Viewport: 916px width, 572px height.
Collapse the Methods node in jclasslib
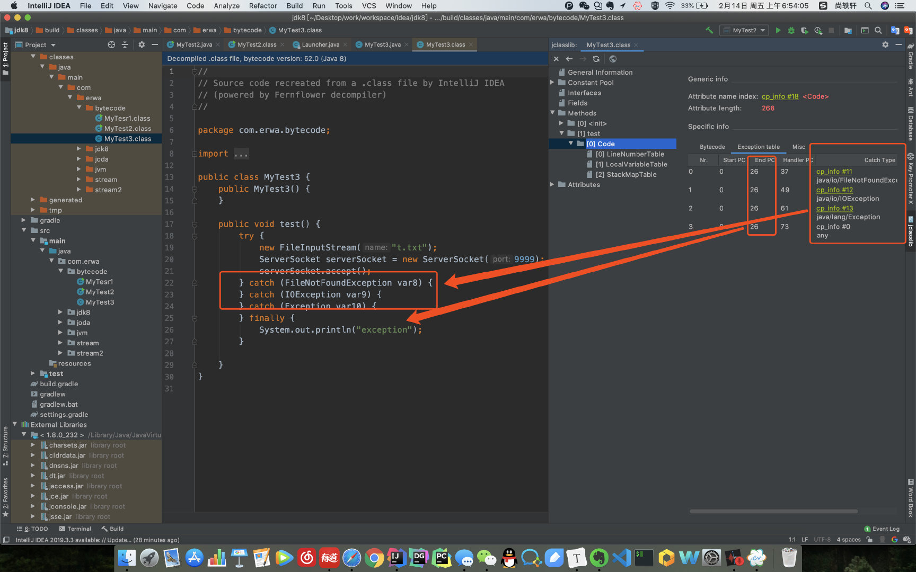click(552, 113)
